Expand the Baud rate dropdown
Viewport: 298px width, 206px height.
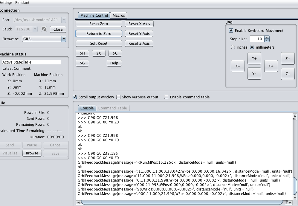35,29
